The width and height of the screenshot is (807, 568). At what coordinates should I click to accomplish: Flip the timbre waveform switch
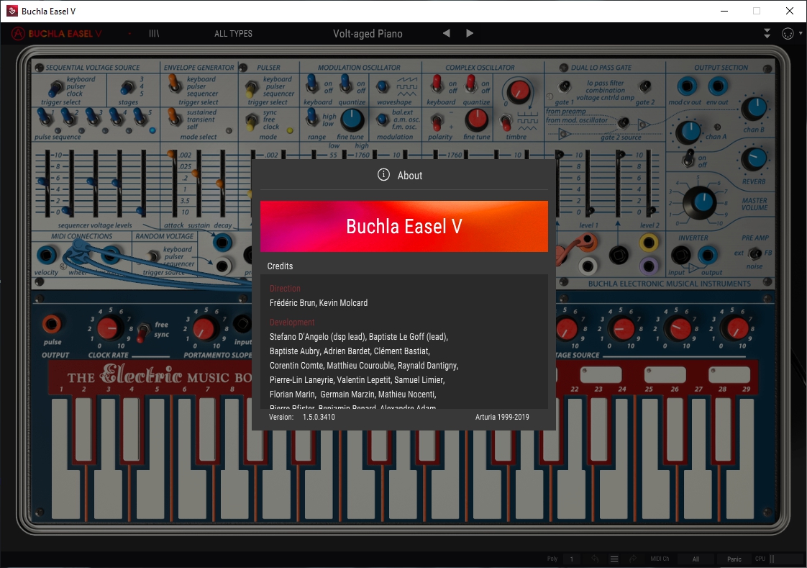point(506,122)
